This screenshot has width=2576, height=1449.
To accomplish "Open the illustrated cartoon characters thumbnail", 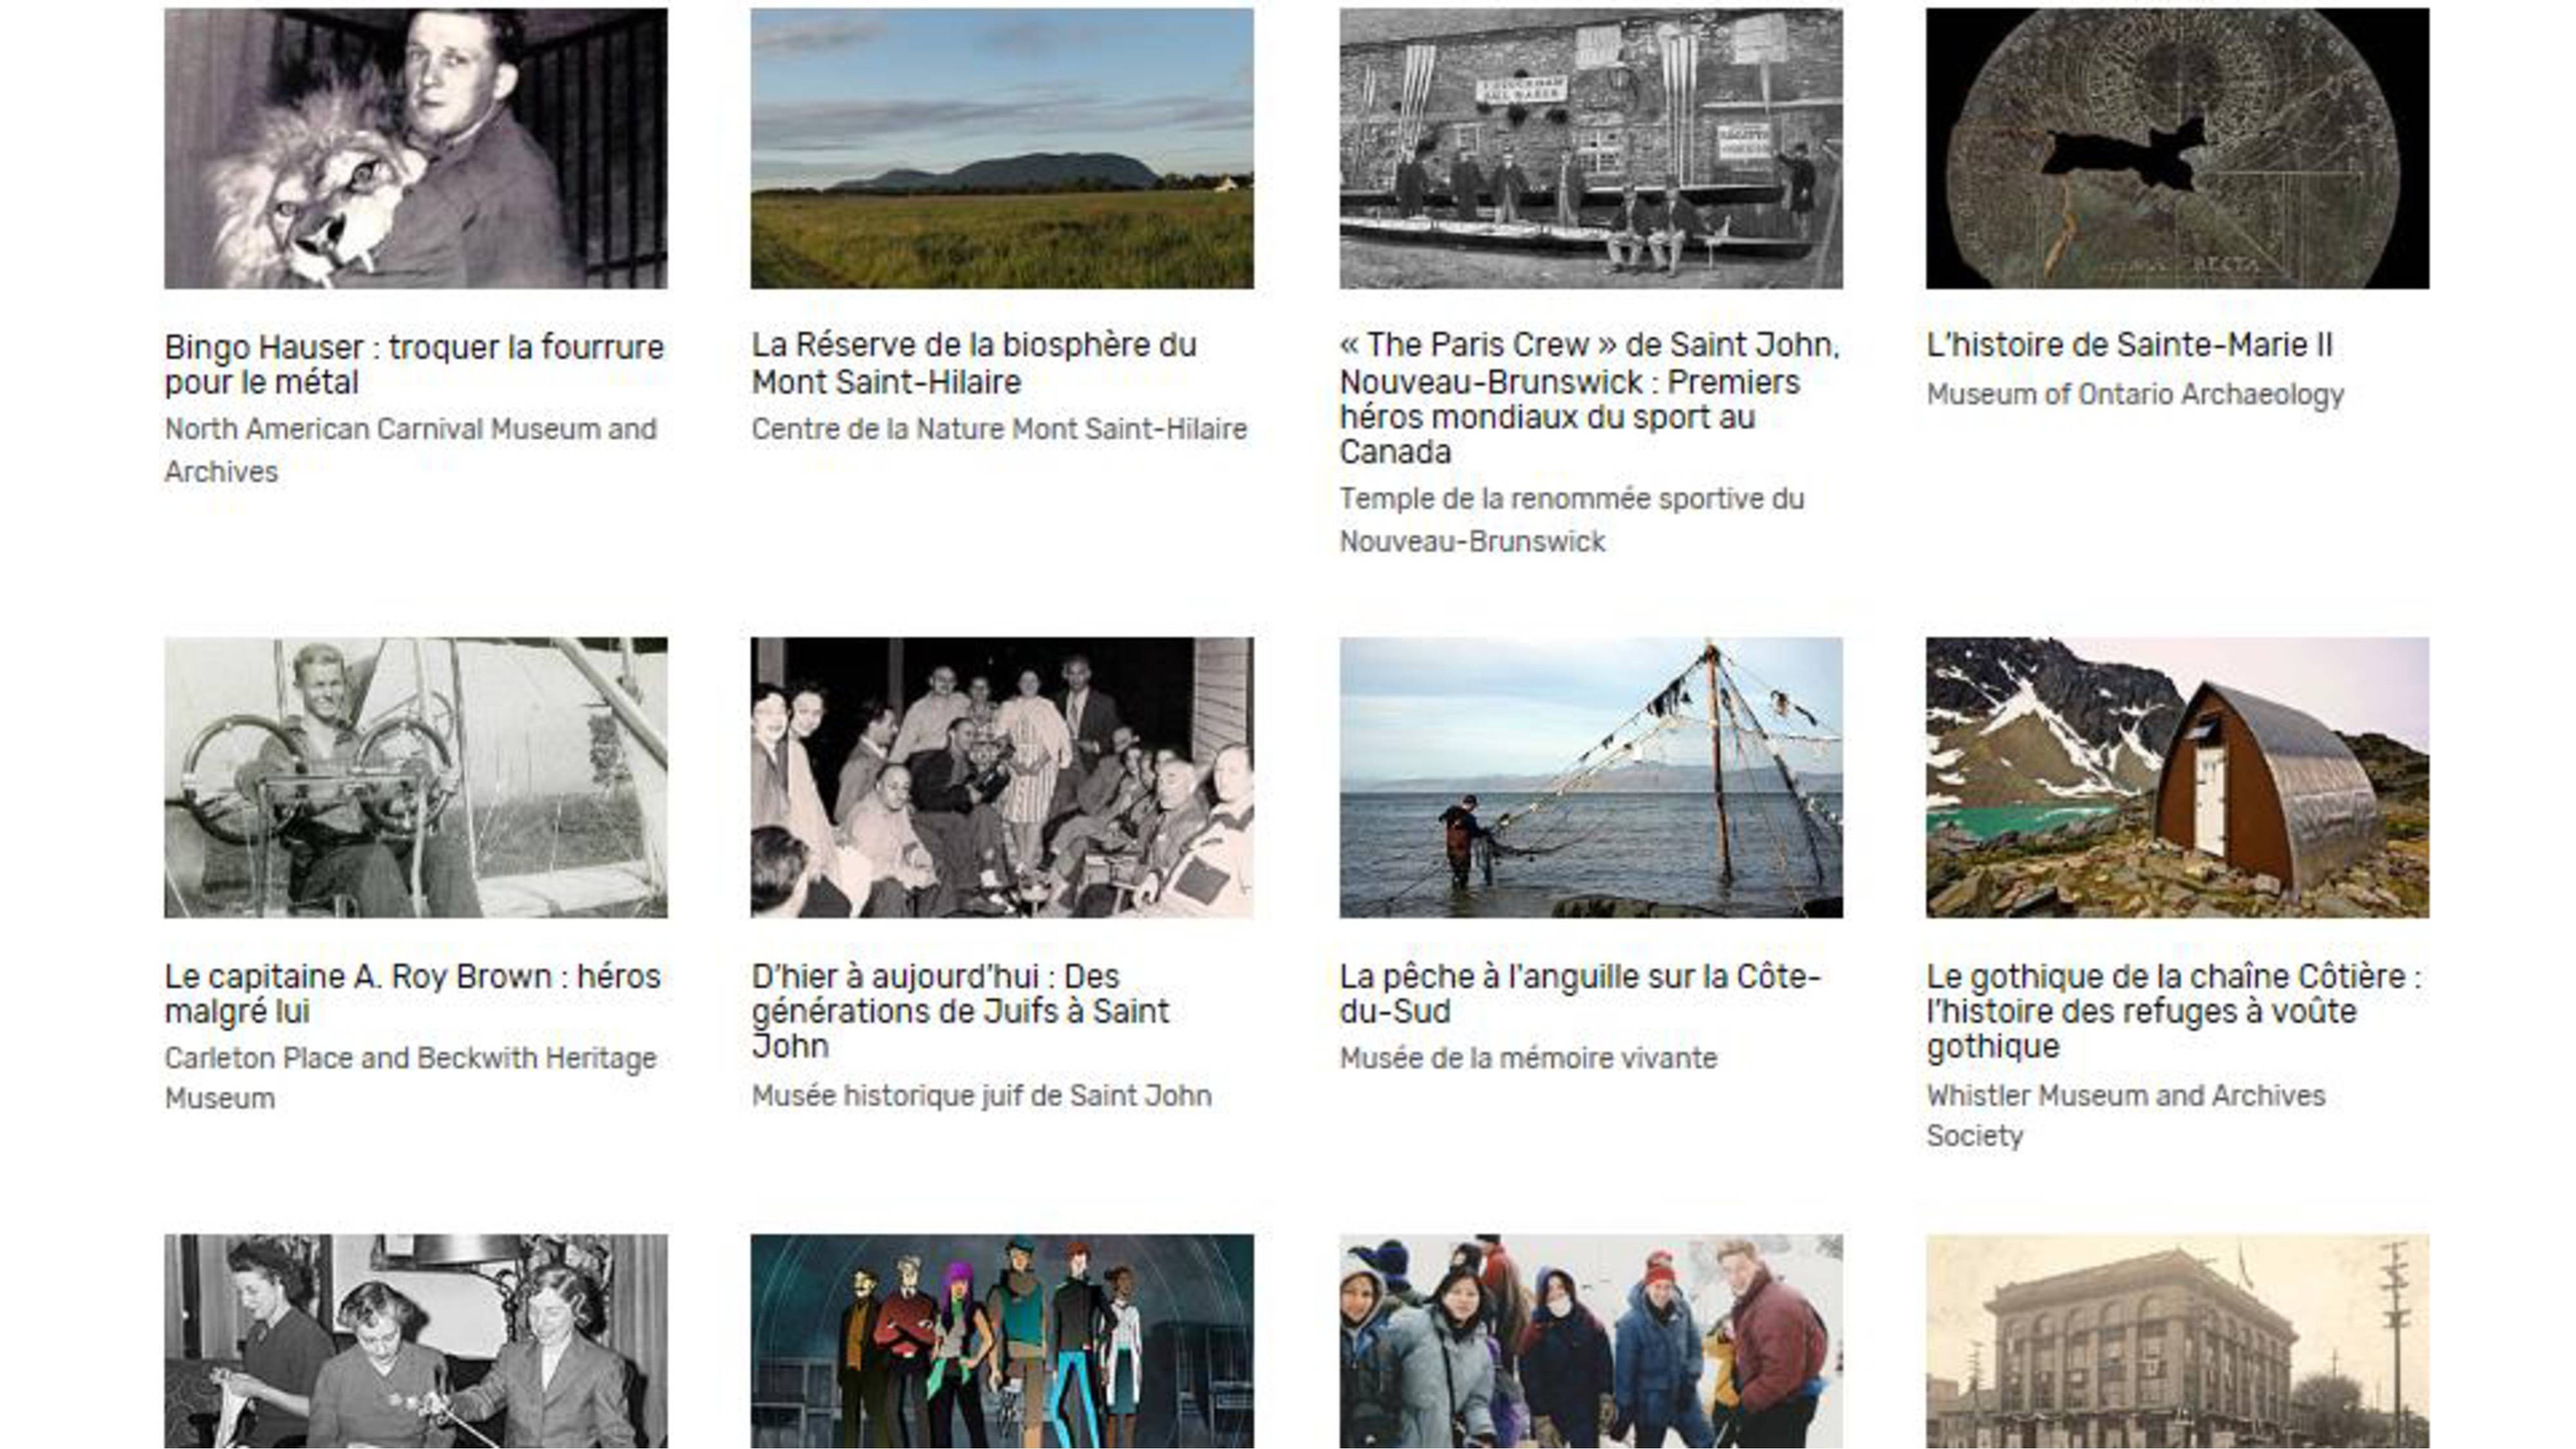I will tap(1002, 1341).
